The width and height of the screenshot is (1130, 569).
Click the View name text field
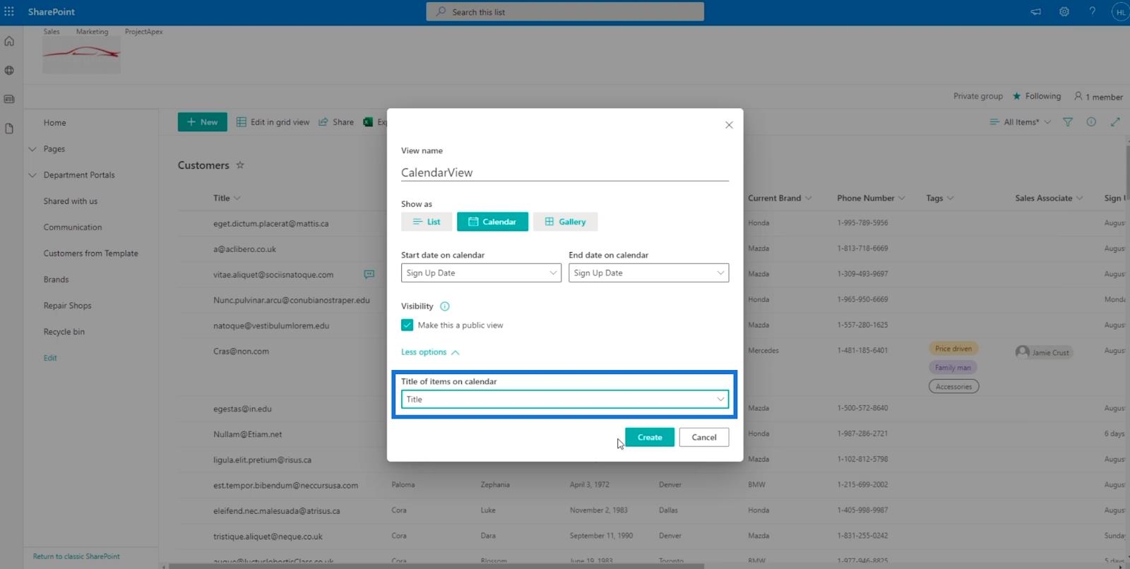(565, 172)
